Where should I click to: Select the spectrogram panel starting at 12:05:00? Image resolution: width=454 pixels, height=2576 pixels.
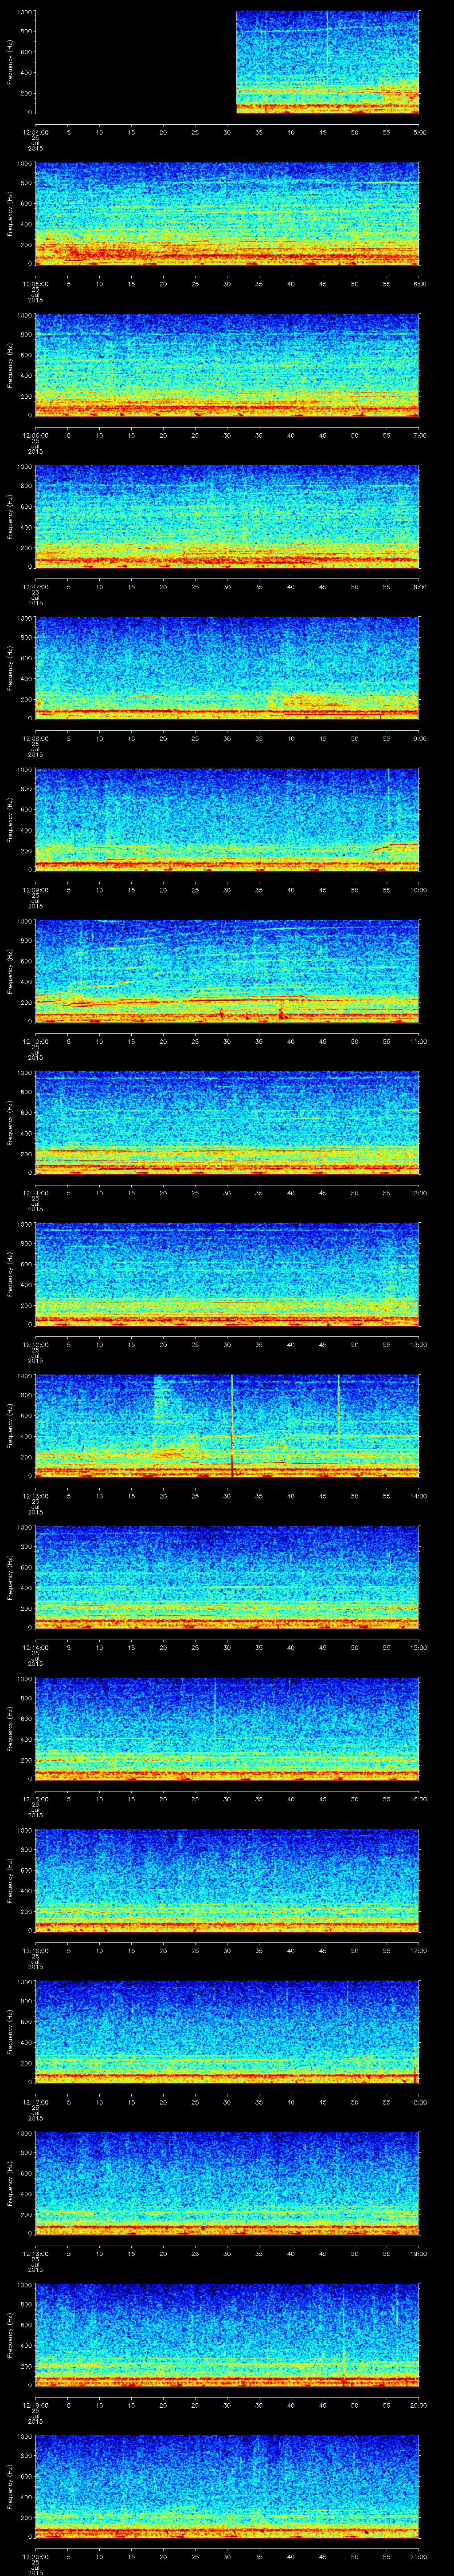point(227,214)
